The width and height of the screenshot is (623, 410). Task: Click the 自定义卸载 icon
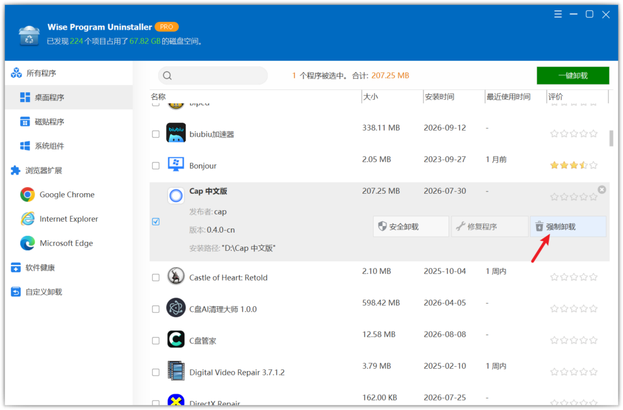[15, 292]
